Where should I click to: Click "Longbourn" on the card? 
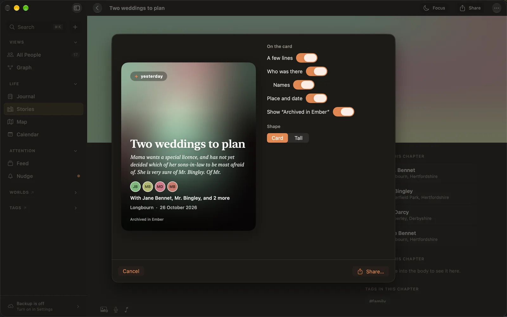click(142, 207)
